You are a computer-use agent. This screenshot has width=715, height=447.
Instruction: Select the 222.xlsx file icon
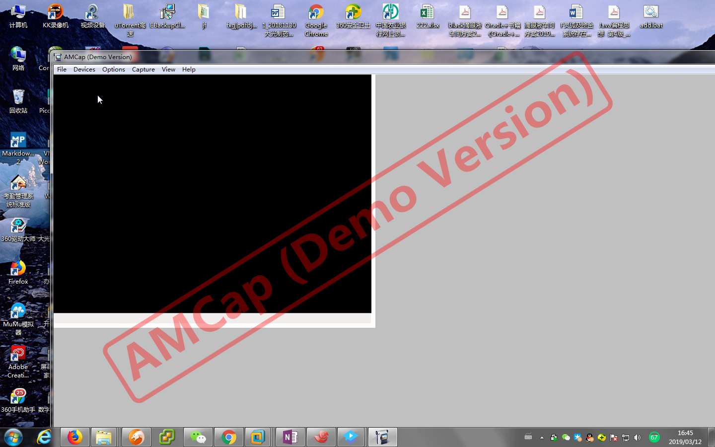pos(428,16)
